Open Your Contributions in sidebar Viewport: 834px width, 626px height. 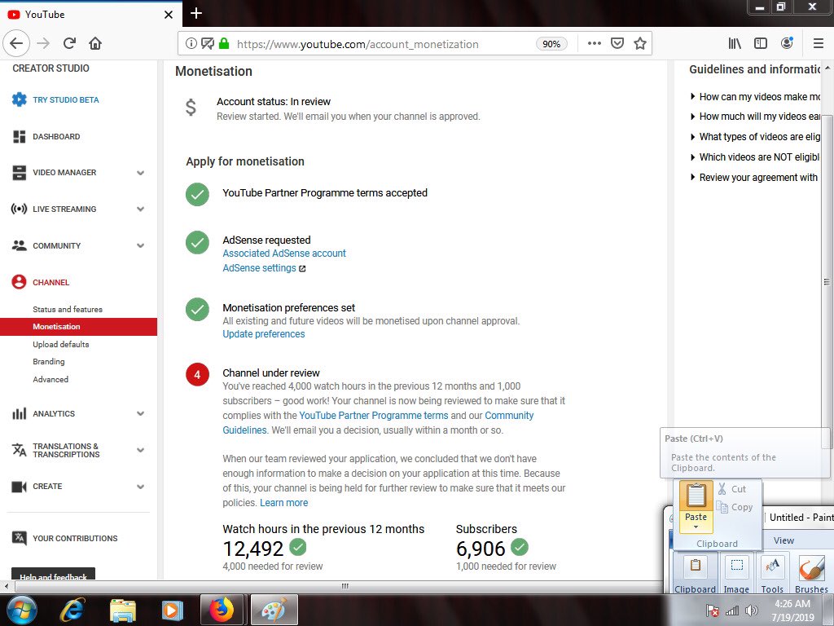tap(75, 538)
